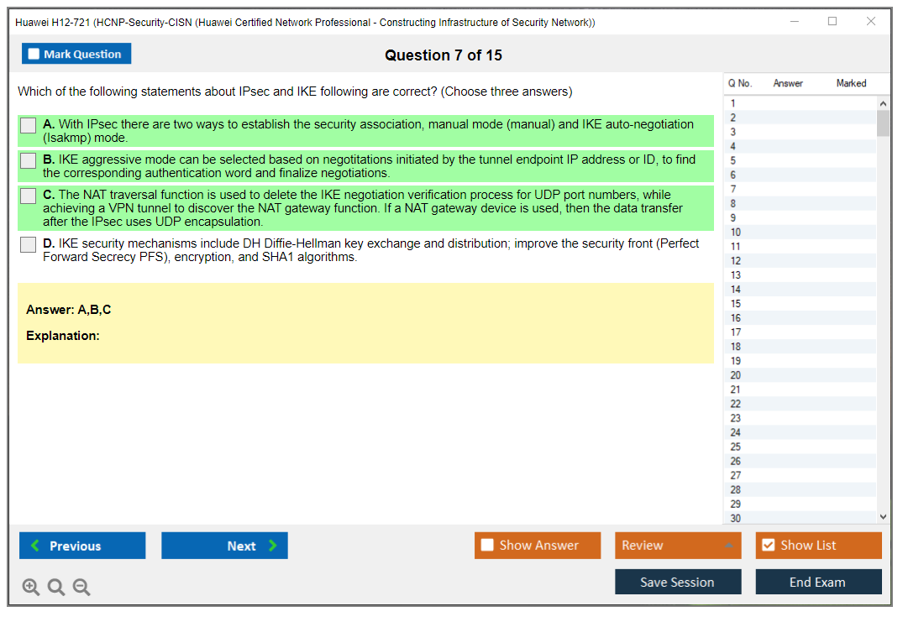The height and width of the screenshot is (617, 903).
Task: Enable the Show Answer option
Action: coord(487,546)
